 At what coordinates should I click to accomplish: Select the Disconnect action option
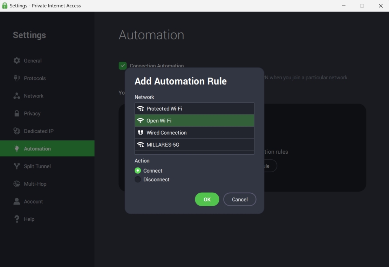[x=138, y=179]
